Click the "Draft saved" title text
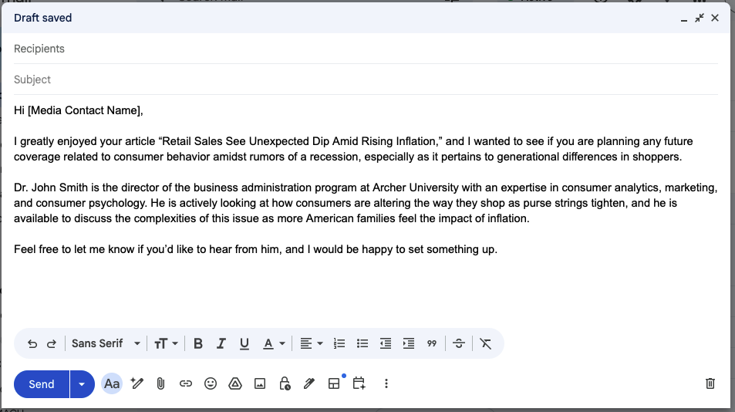 point(42,18)
